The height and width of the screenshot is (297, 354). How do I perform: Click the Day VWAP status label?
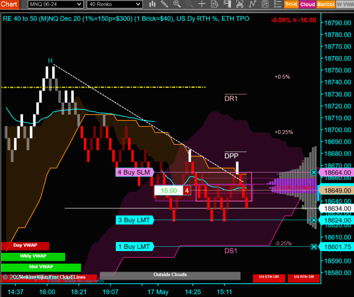pos(25,246)
